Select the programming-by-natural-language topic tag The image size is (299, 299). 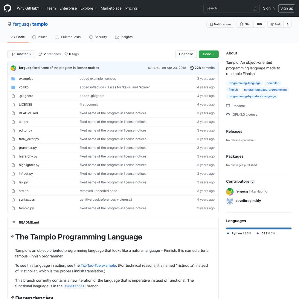point(252,96)
